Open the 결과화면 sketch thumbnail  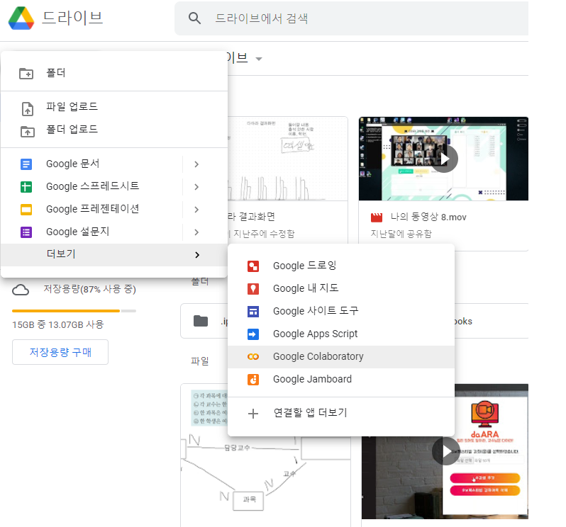pos(288,159)
